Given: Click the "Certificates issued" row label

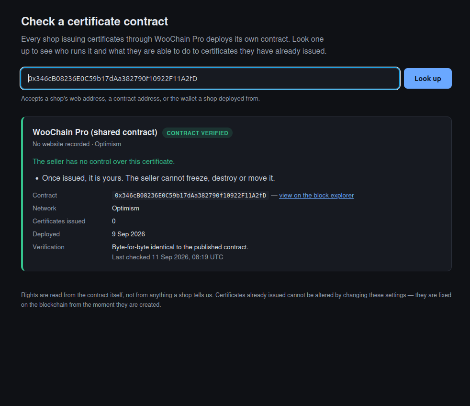Looking at the screenshot, I should coord(59,221).
